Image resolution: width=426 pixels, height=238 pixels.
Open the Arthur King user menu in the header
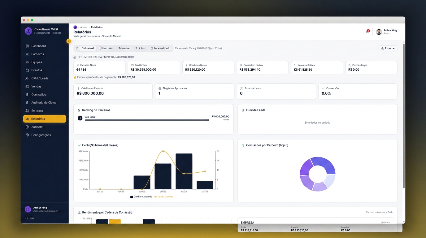386,32
